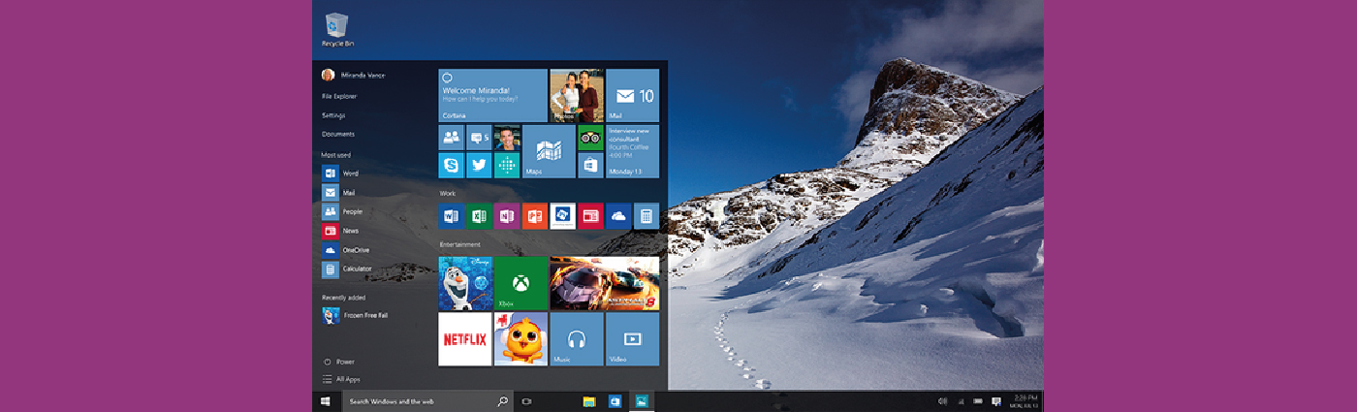Screen dimensions: 1357x412
Task: Click the Power button
Action: 339,362
